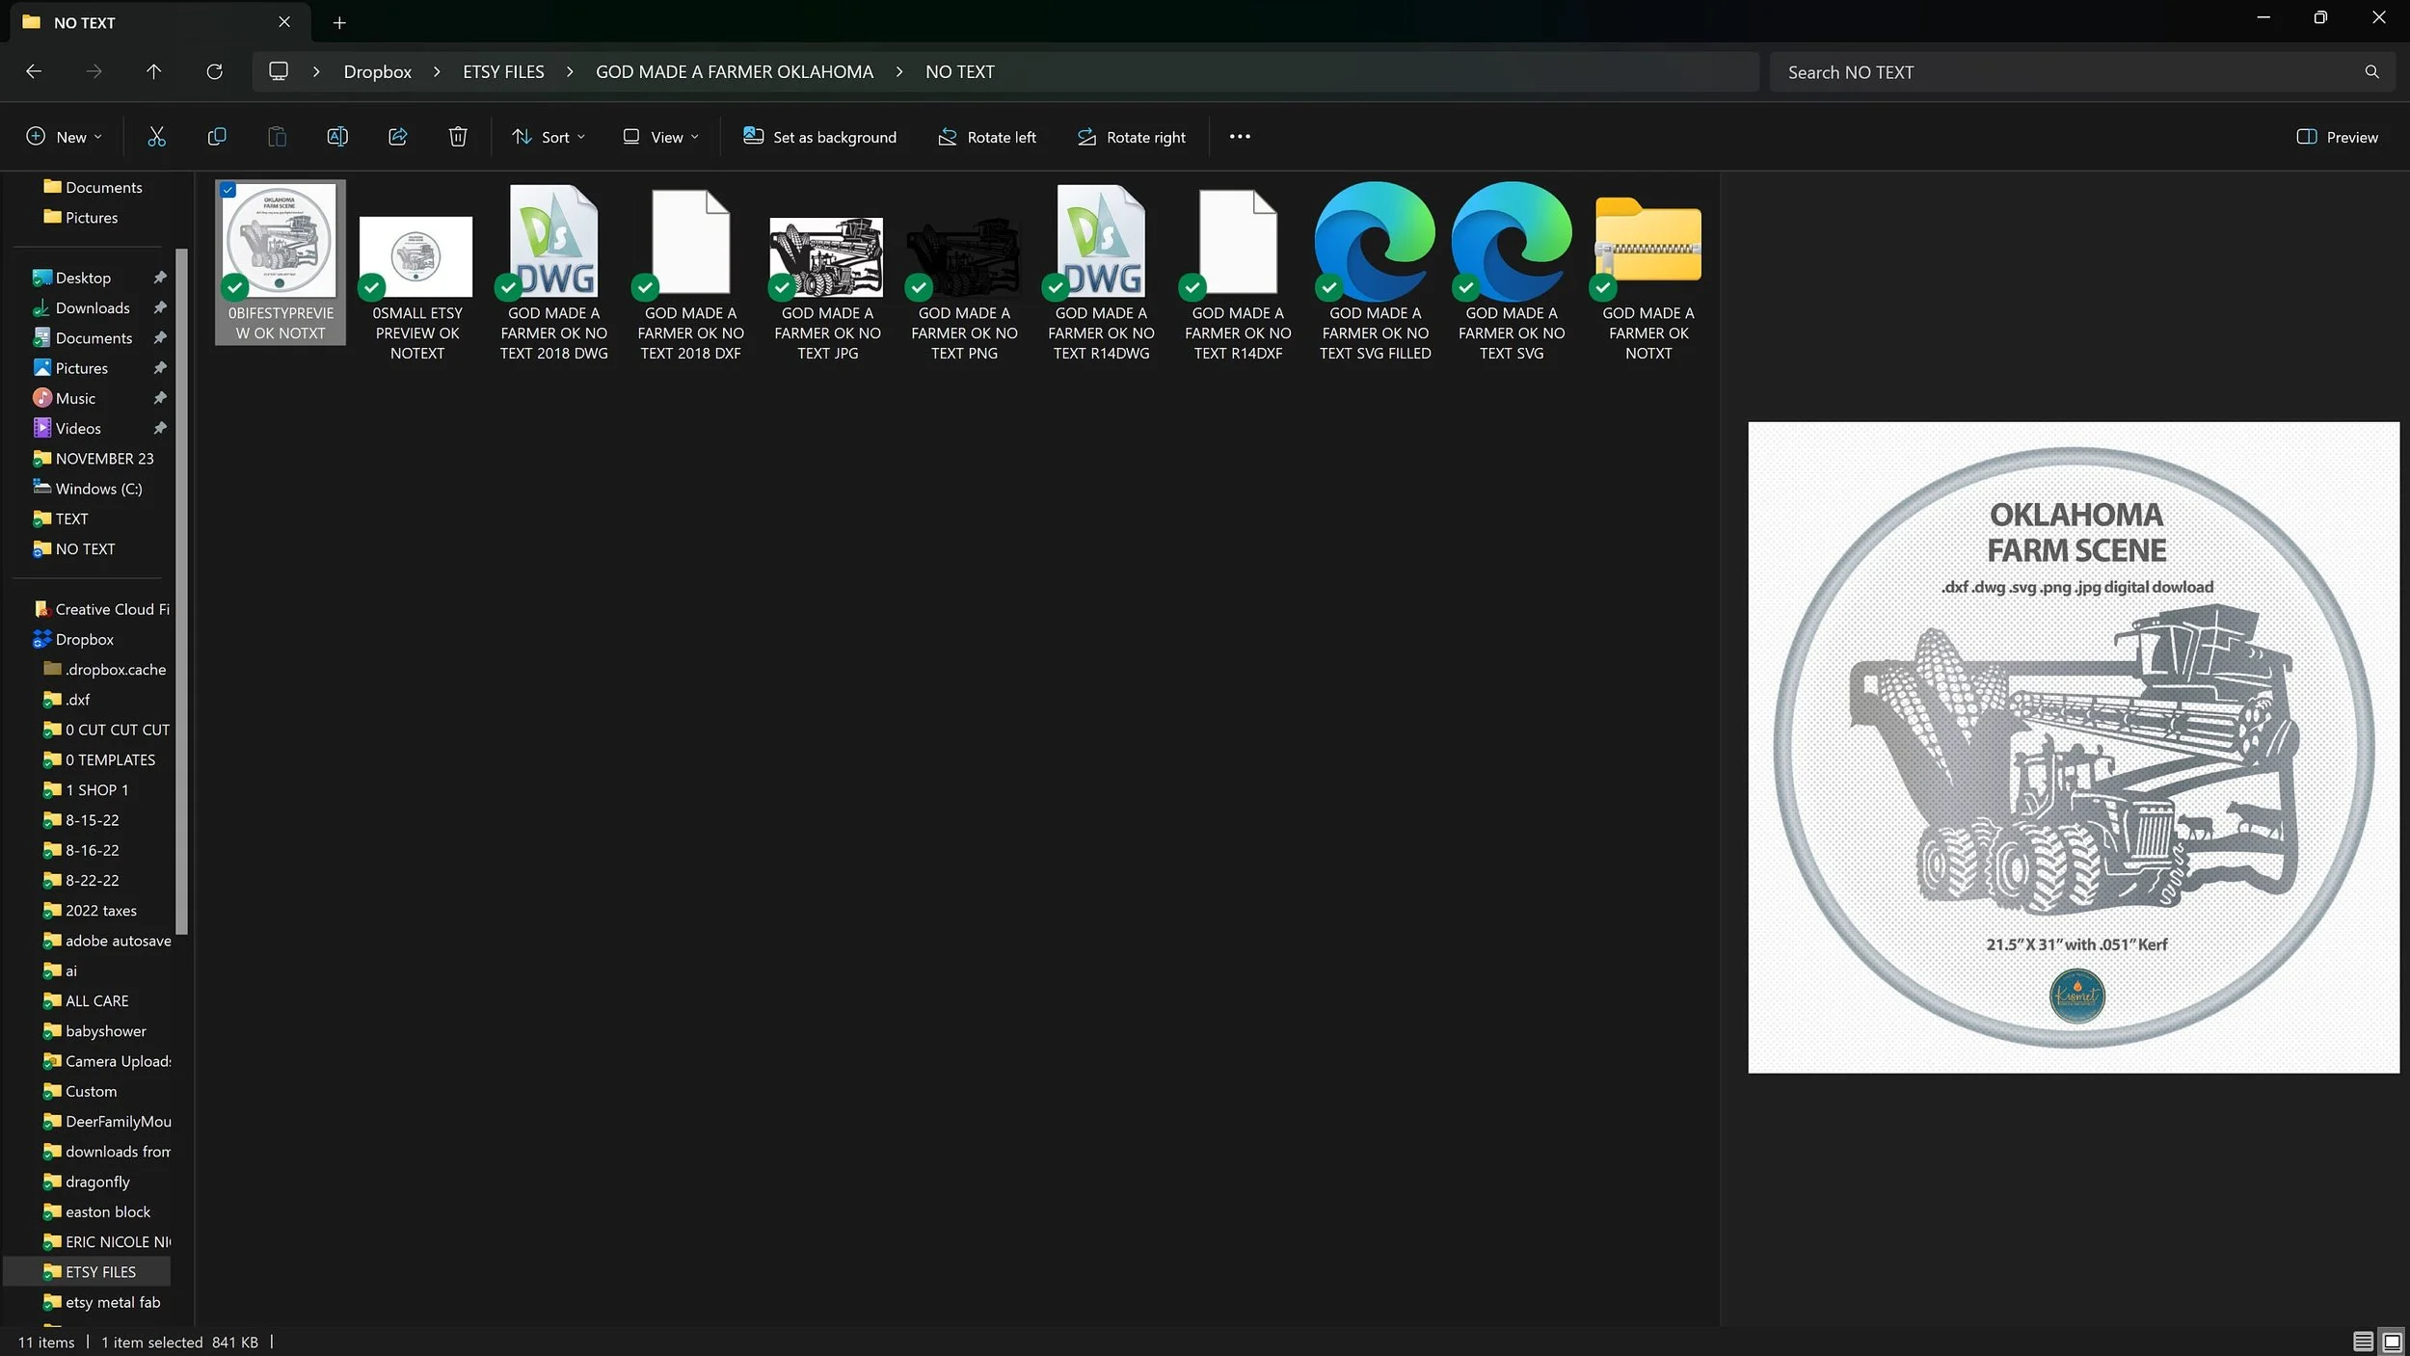This screenshot has width=2410, height=1356.
Task: Navigate to ETSY FILES breadcrumb
Action: (x=503, y=71)
